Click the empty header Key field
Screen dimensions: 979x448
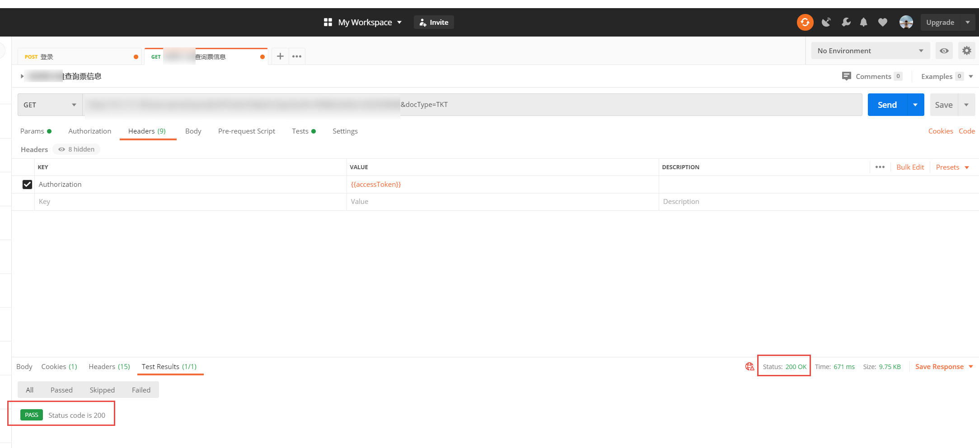190,202
